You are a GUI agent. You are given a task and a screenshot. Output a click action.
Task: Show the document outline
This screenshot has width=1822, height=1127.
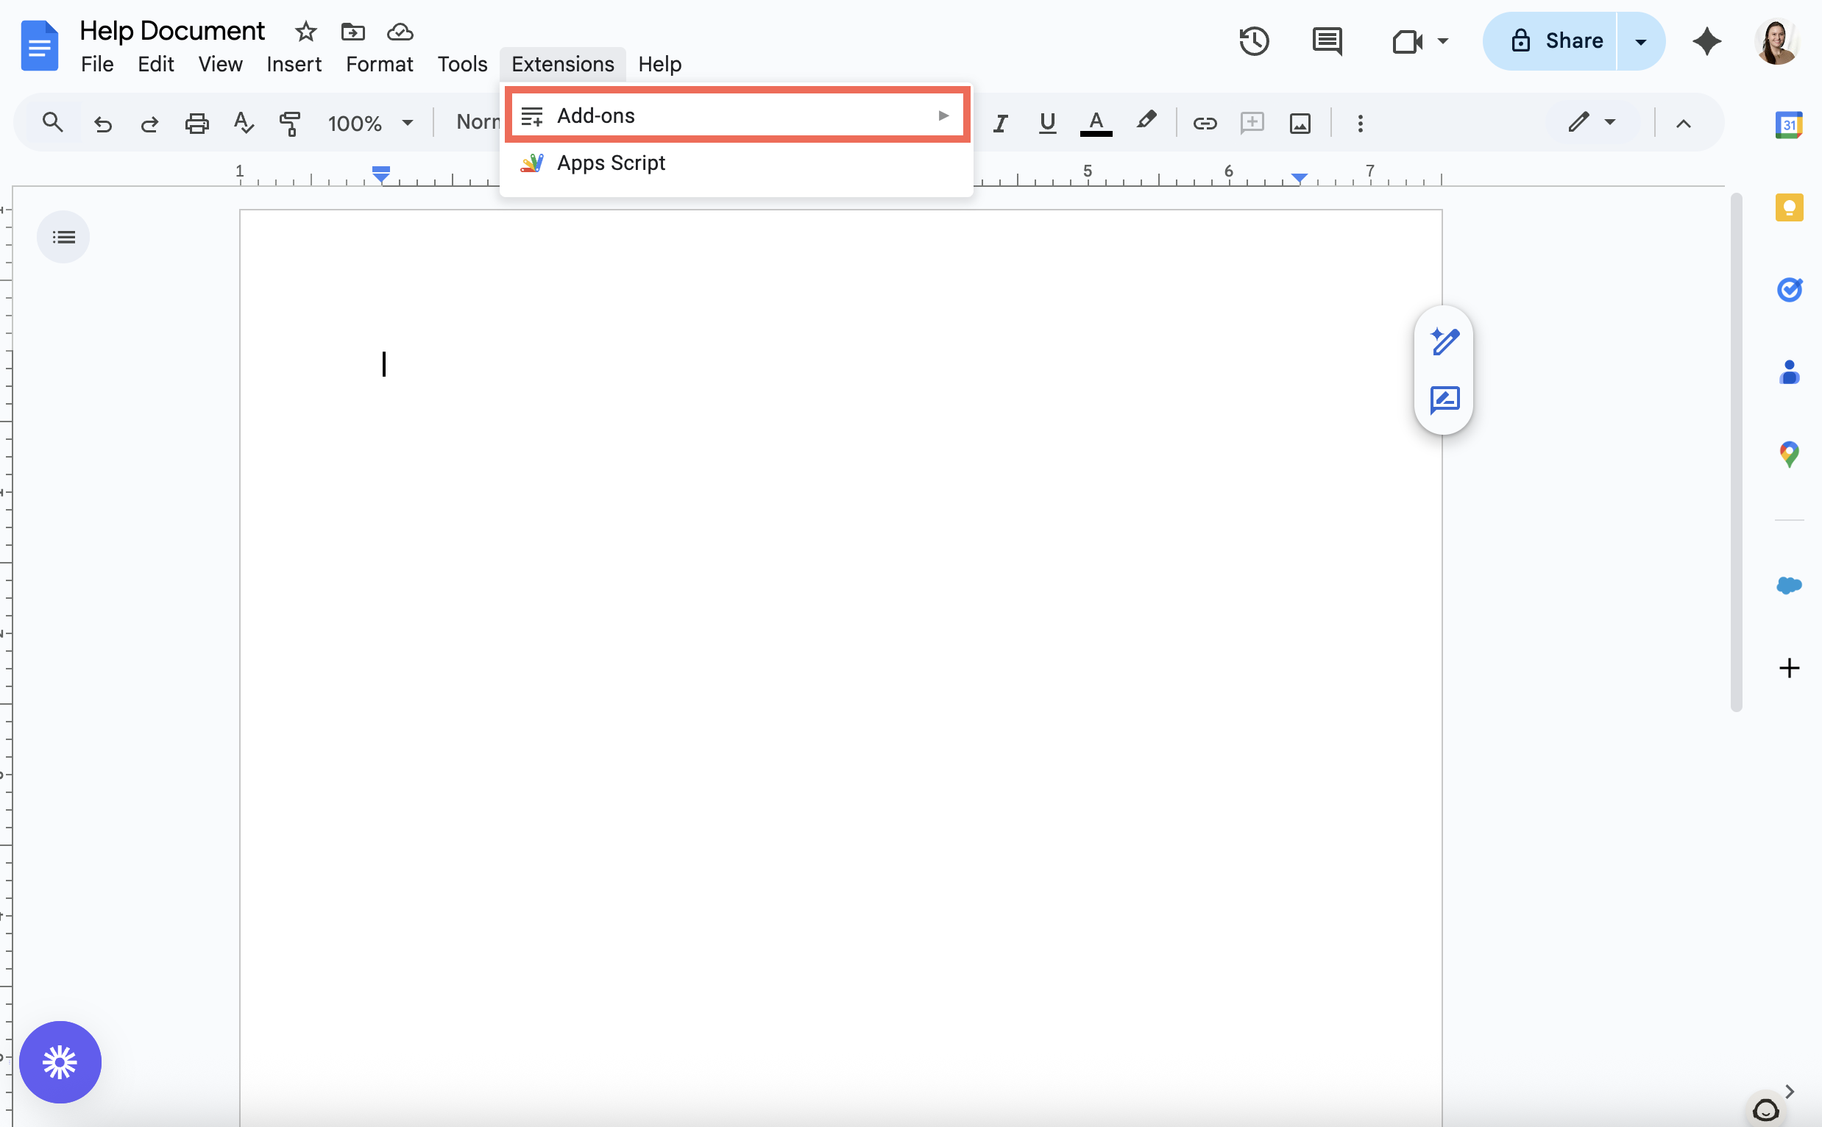[63, 236]
